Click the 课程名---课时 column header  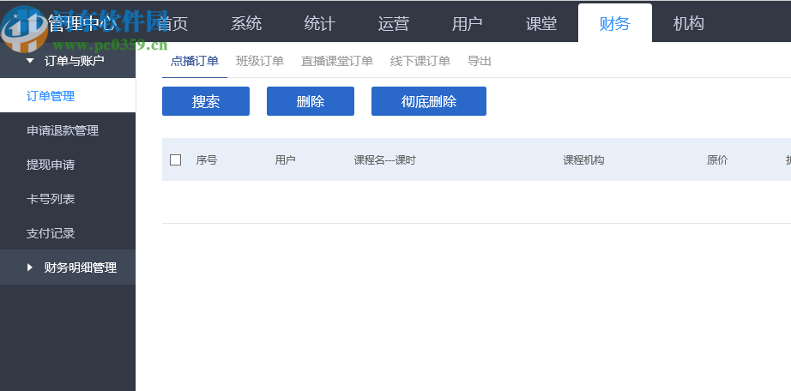pyautogui.click(x=385, y=160)
